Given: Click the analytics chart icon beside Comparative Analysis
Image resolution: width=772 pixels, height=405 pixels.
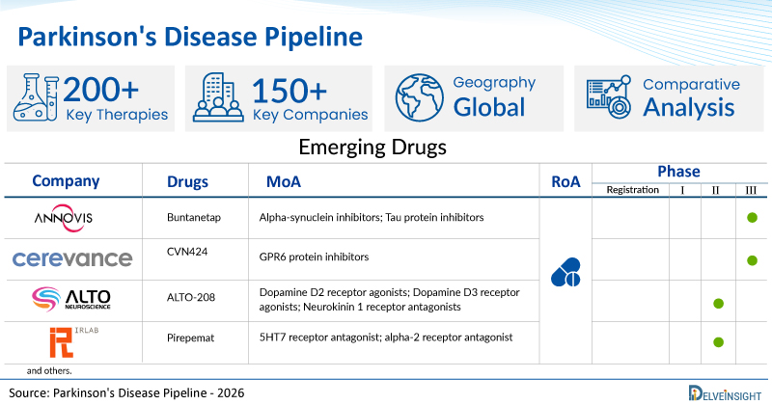Looking at the screenshot, I should tap(609, 97).
